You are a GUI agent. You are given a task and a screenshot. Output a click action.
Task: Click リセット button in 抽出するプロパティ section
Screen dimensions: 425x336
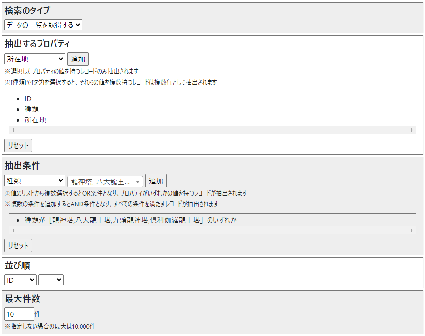click(18, 145)
